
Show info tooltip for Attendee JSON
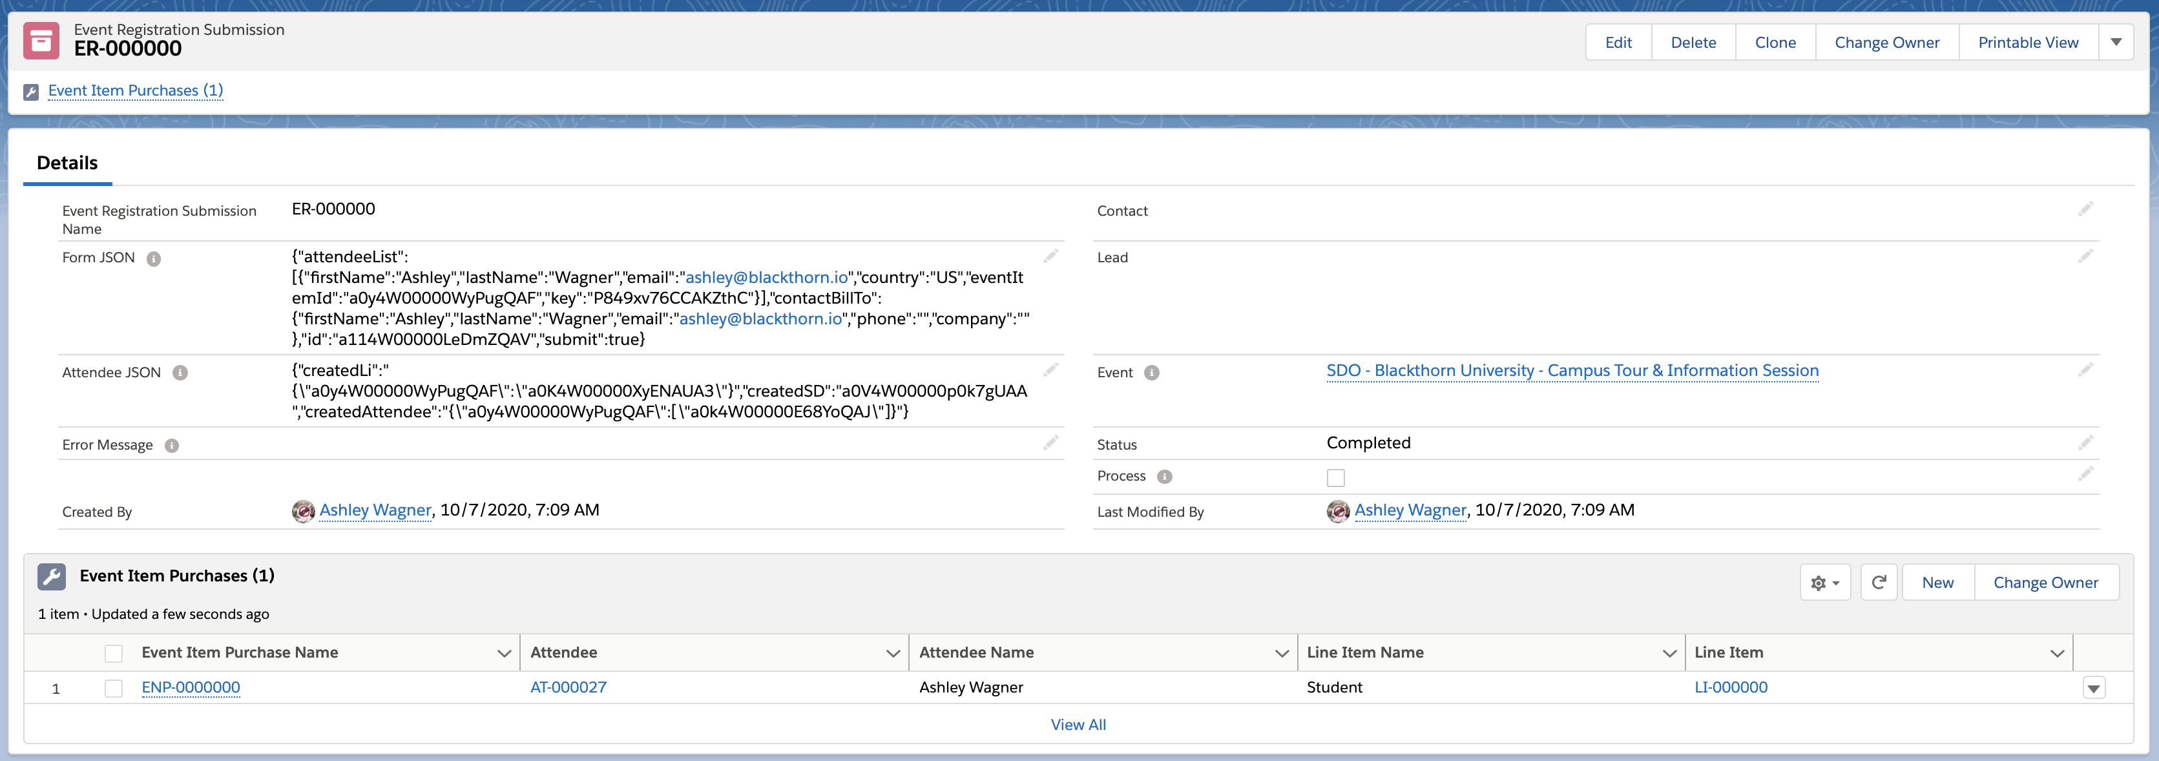[x=180, y=373]
